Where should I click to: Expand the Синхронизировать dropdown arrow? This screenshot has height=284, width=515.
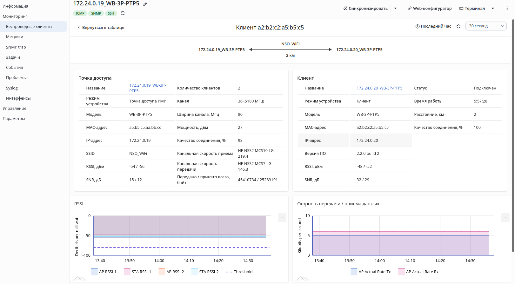pyautogui.click(x=395, y=9)
